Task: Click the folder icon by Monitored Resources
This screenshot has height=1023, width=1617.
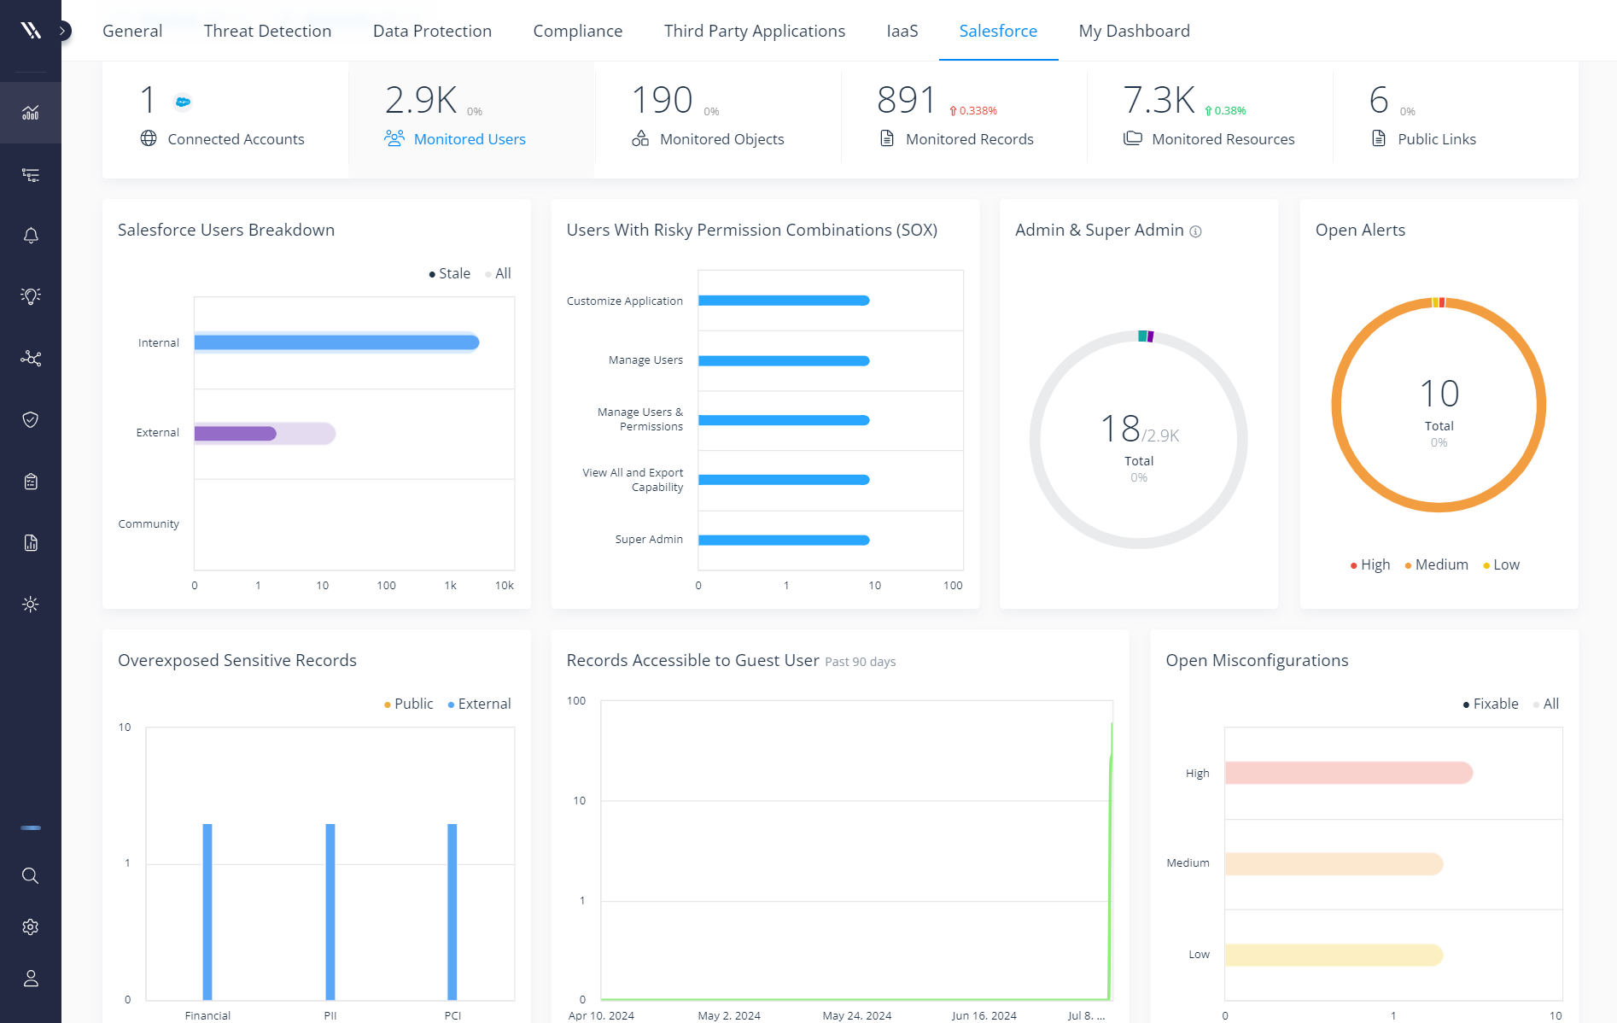Action: pyautogui.click(x=1133, y=138)
